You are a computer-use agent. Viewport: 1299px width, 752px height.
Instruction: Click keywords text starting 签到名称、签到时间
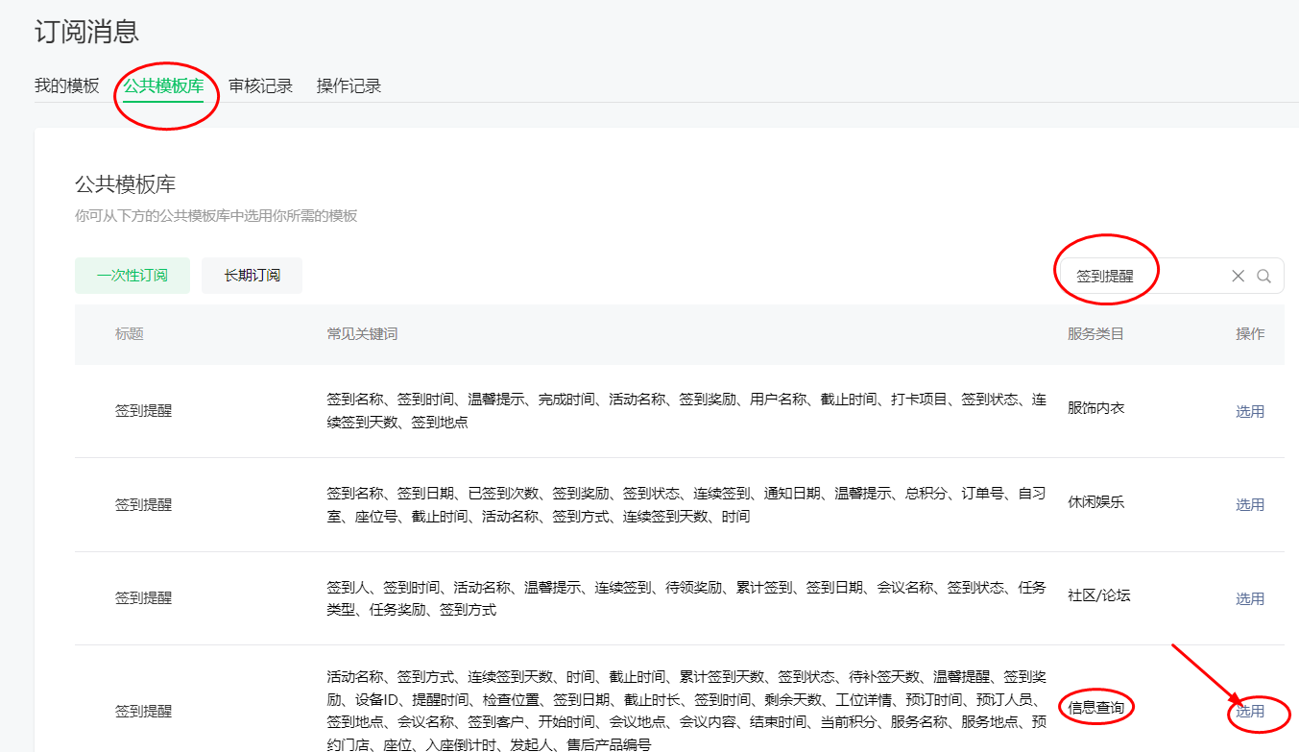(686, 410)
